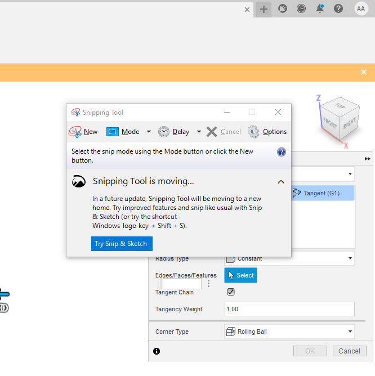Image resolution: width=375 pixels, height=376 pixels.
Task: Click the Delay clock button
Action: tap(173, 132)
